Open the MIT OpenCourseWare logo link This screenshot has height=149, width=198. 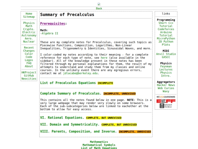pyautogui.click(x=166, y=97)
